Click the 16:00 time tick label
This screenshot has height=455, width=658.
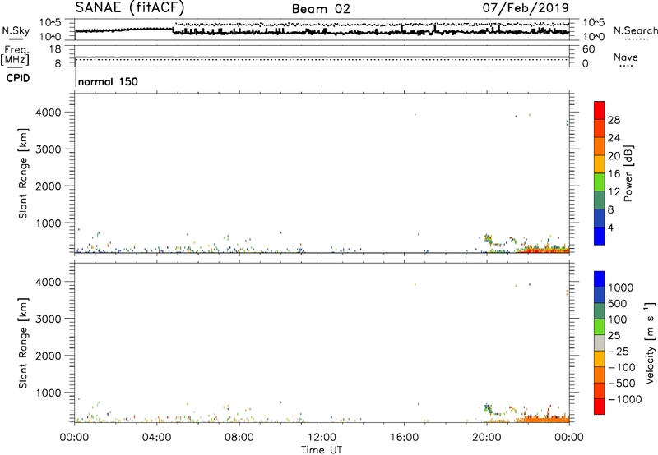[404, 438]
